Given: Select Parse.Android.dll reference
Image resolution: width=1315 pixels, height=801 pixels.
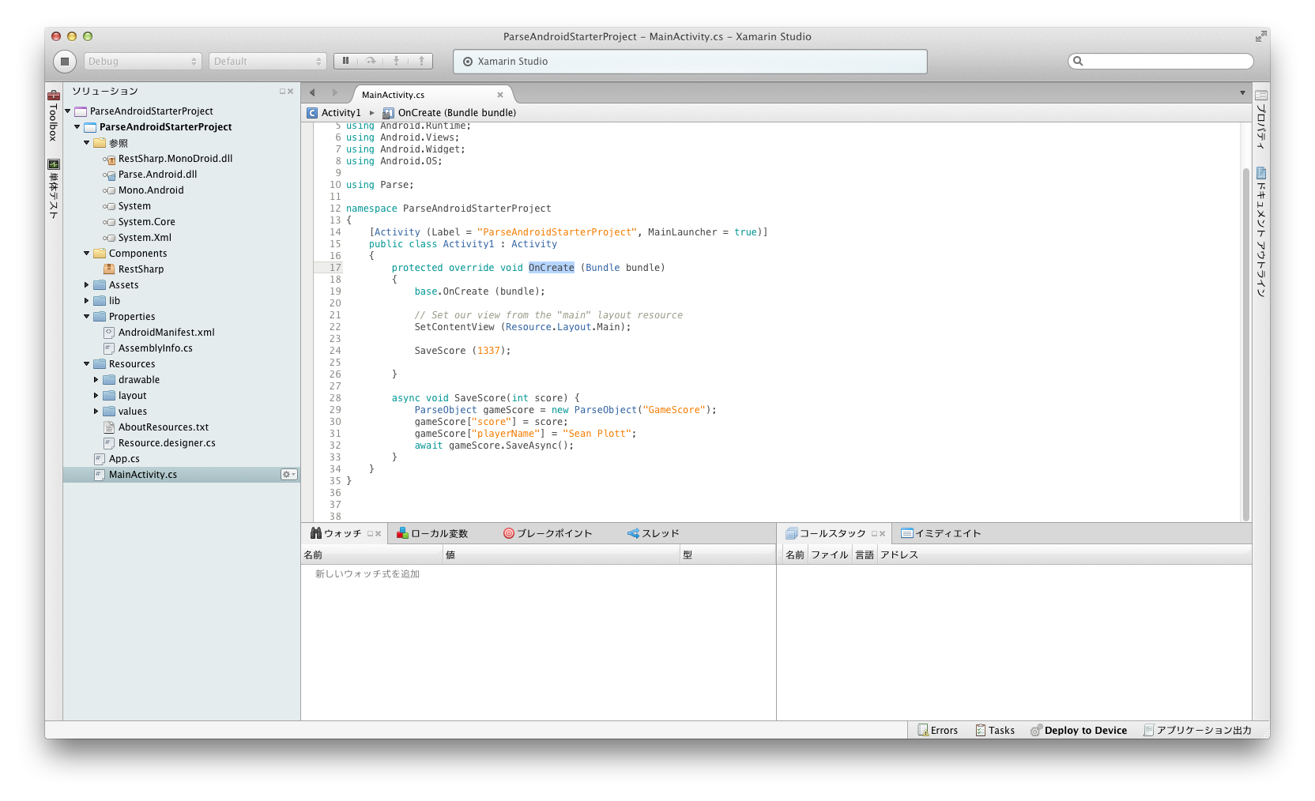Looking at the screenshot, I should pyautogui.click(x=158, y=175).
